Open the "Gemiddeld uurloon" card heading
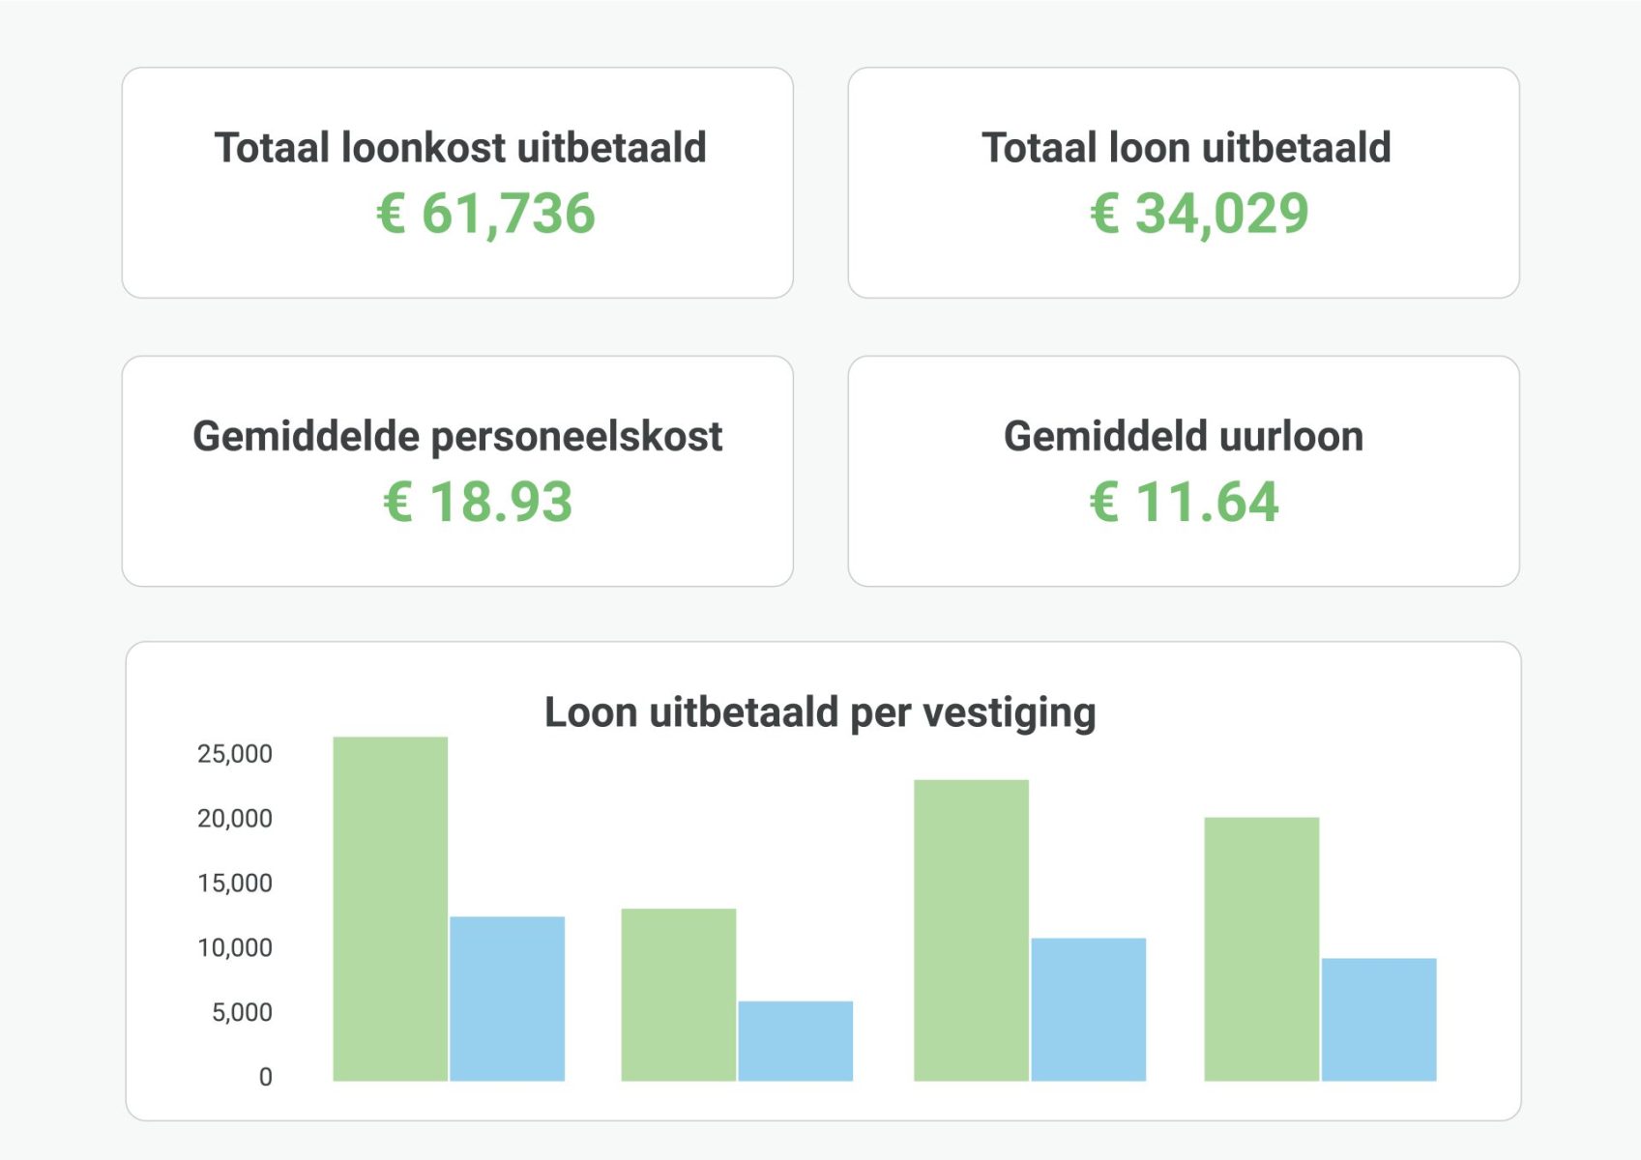 coord(1184,436)
